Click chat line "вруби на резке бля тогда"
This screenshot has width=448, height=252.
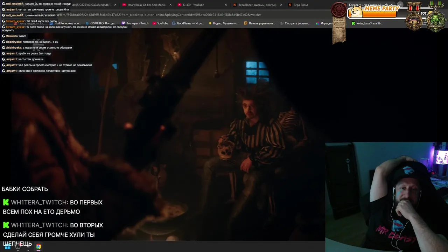click(x=27, y=54)
